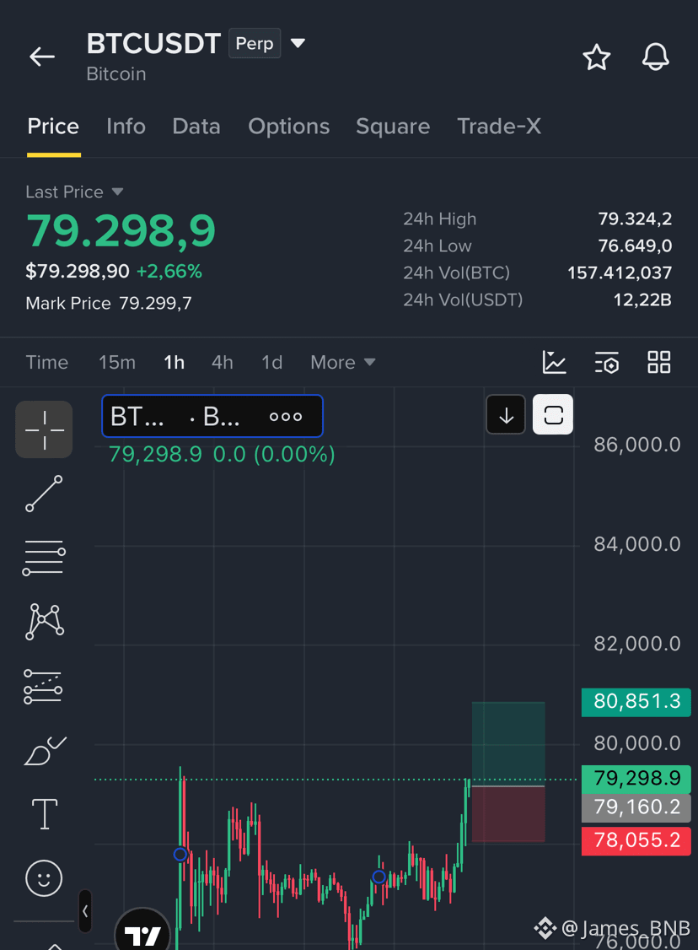This screenshot has width=698, height=950.
Task: Toggle the fullscreen chart button
Action: pyautogui.click(x=553, y=415)
